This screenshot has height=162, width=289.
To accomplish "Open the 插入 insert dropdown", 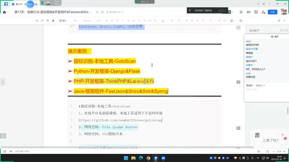I will (x=64, y=21).
